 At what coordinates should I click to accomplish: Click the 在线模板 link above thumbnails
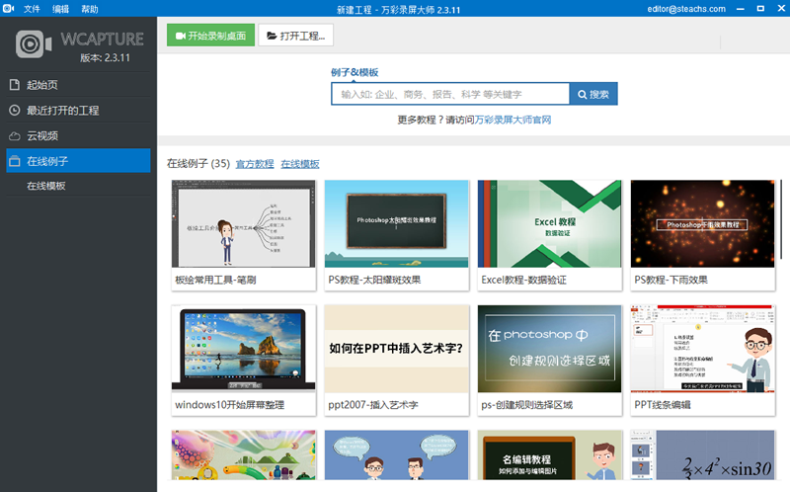tap(300, 164)
